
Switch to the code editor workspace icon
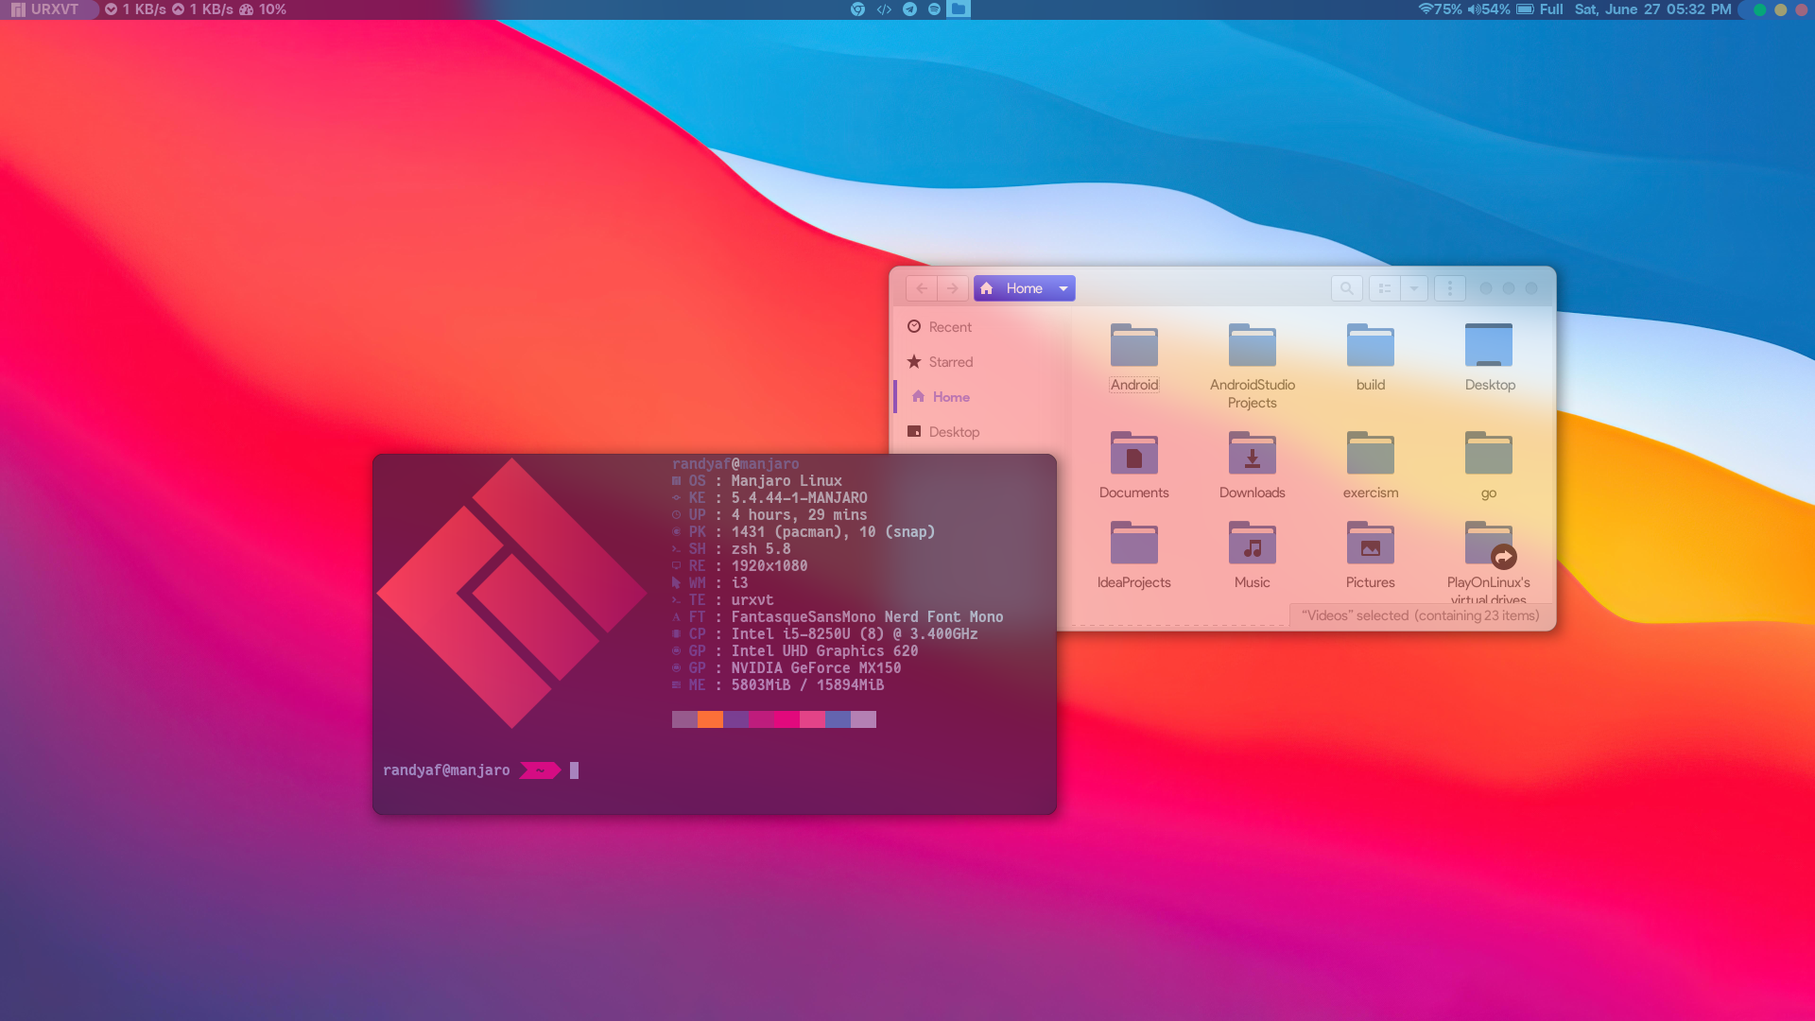tap(884, 9)
